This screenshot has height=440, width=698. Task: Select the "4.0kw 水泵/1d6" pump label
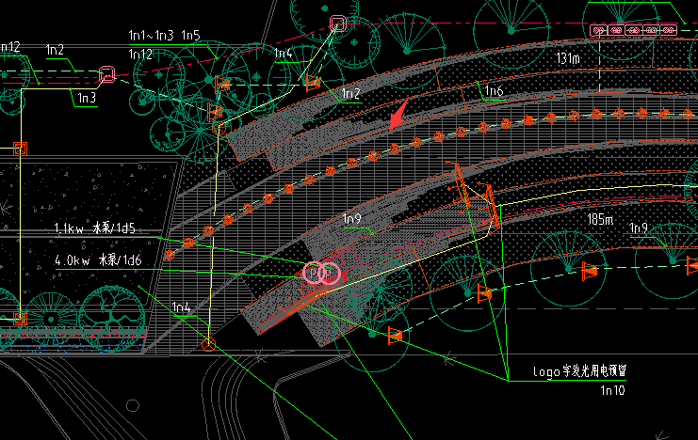(98, 260)
